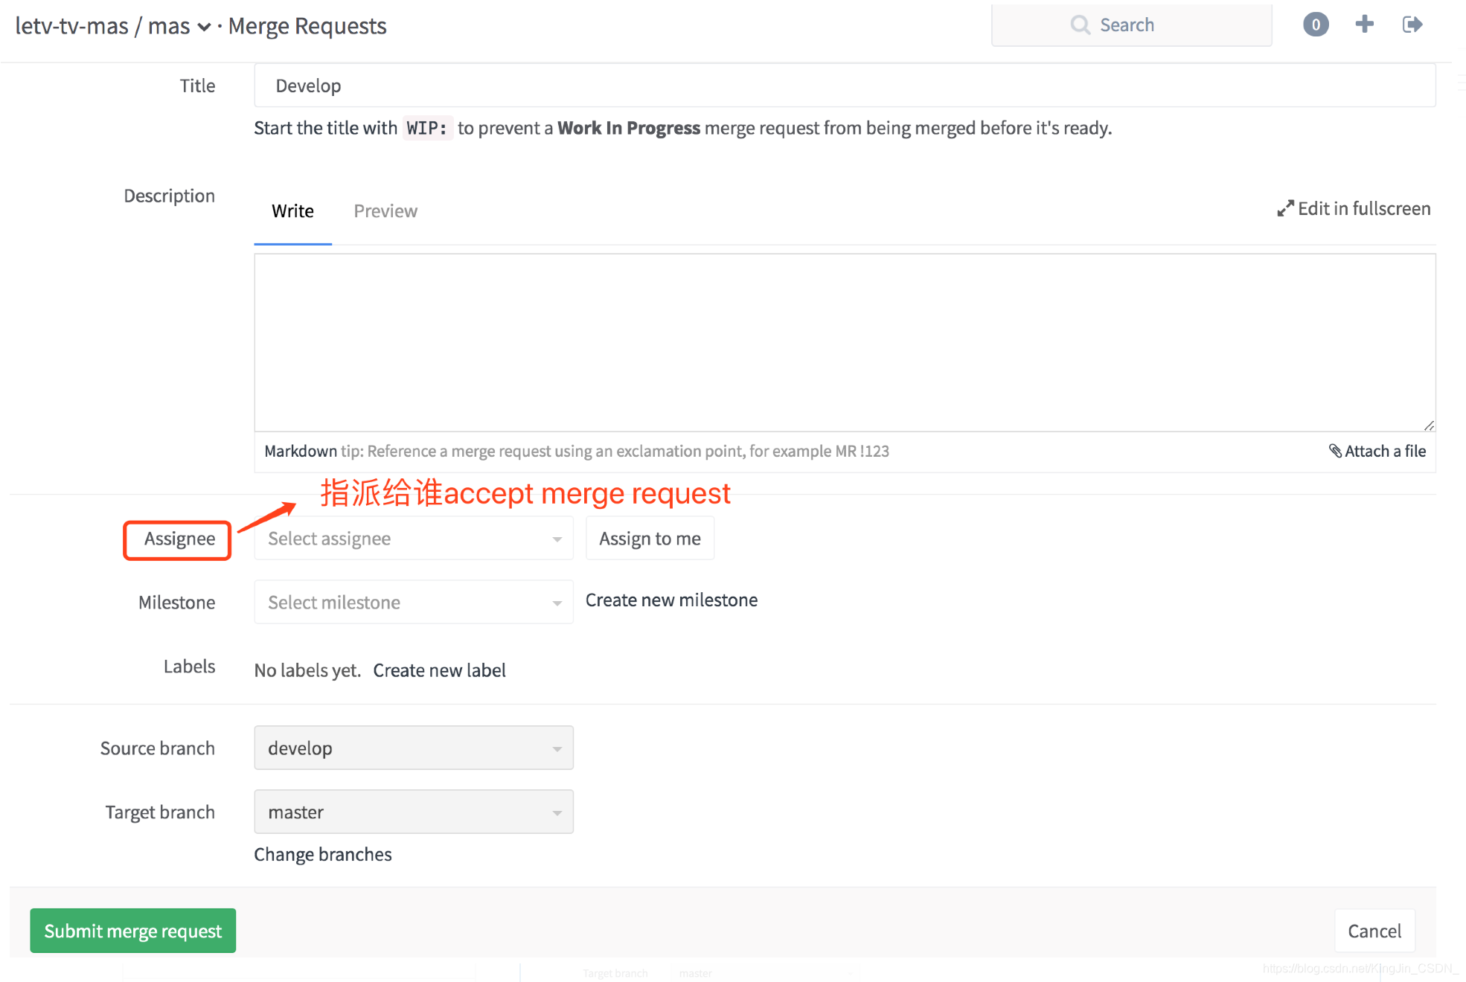The image size is (1466, 982).
Task: Switch to the Preview tab
Action: [385, 211]
